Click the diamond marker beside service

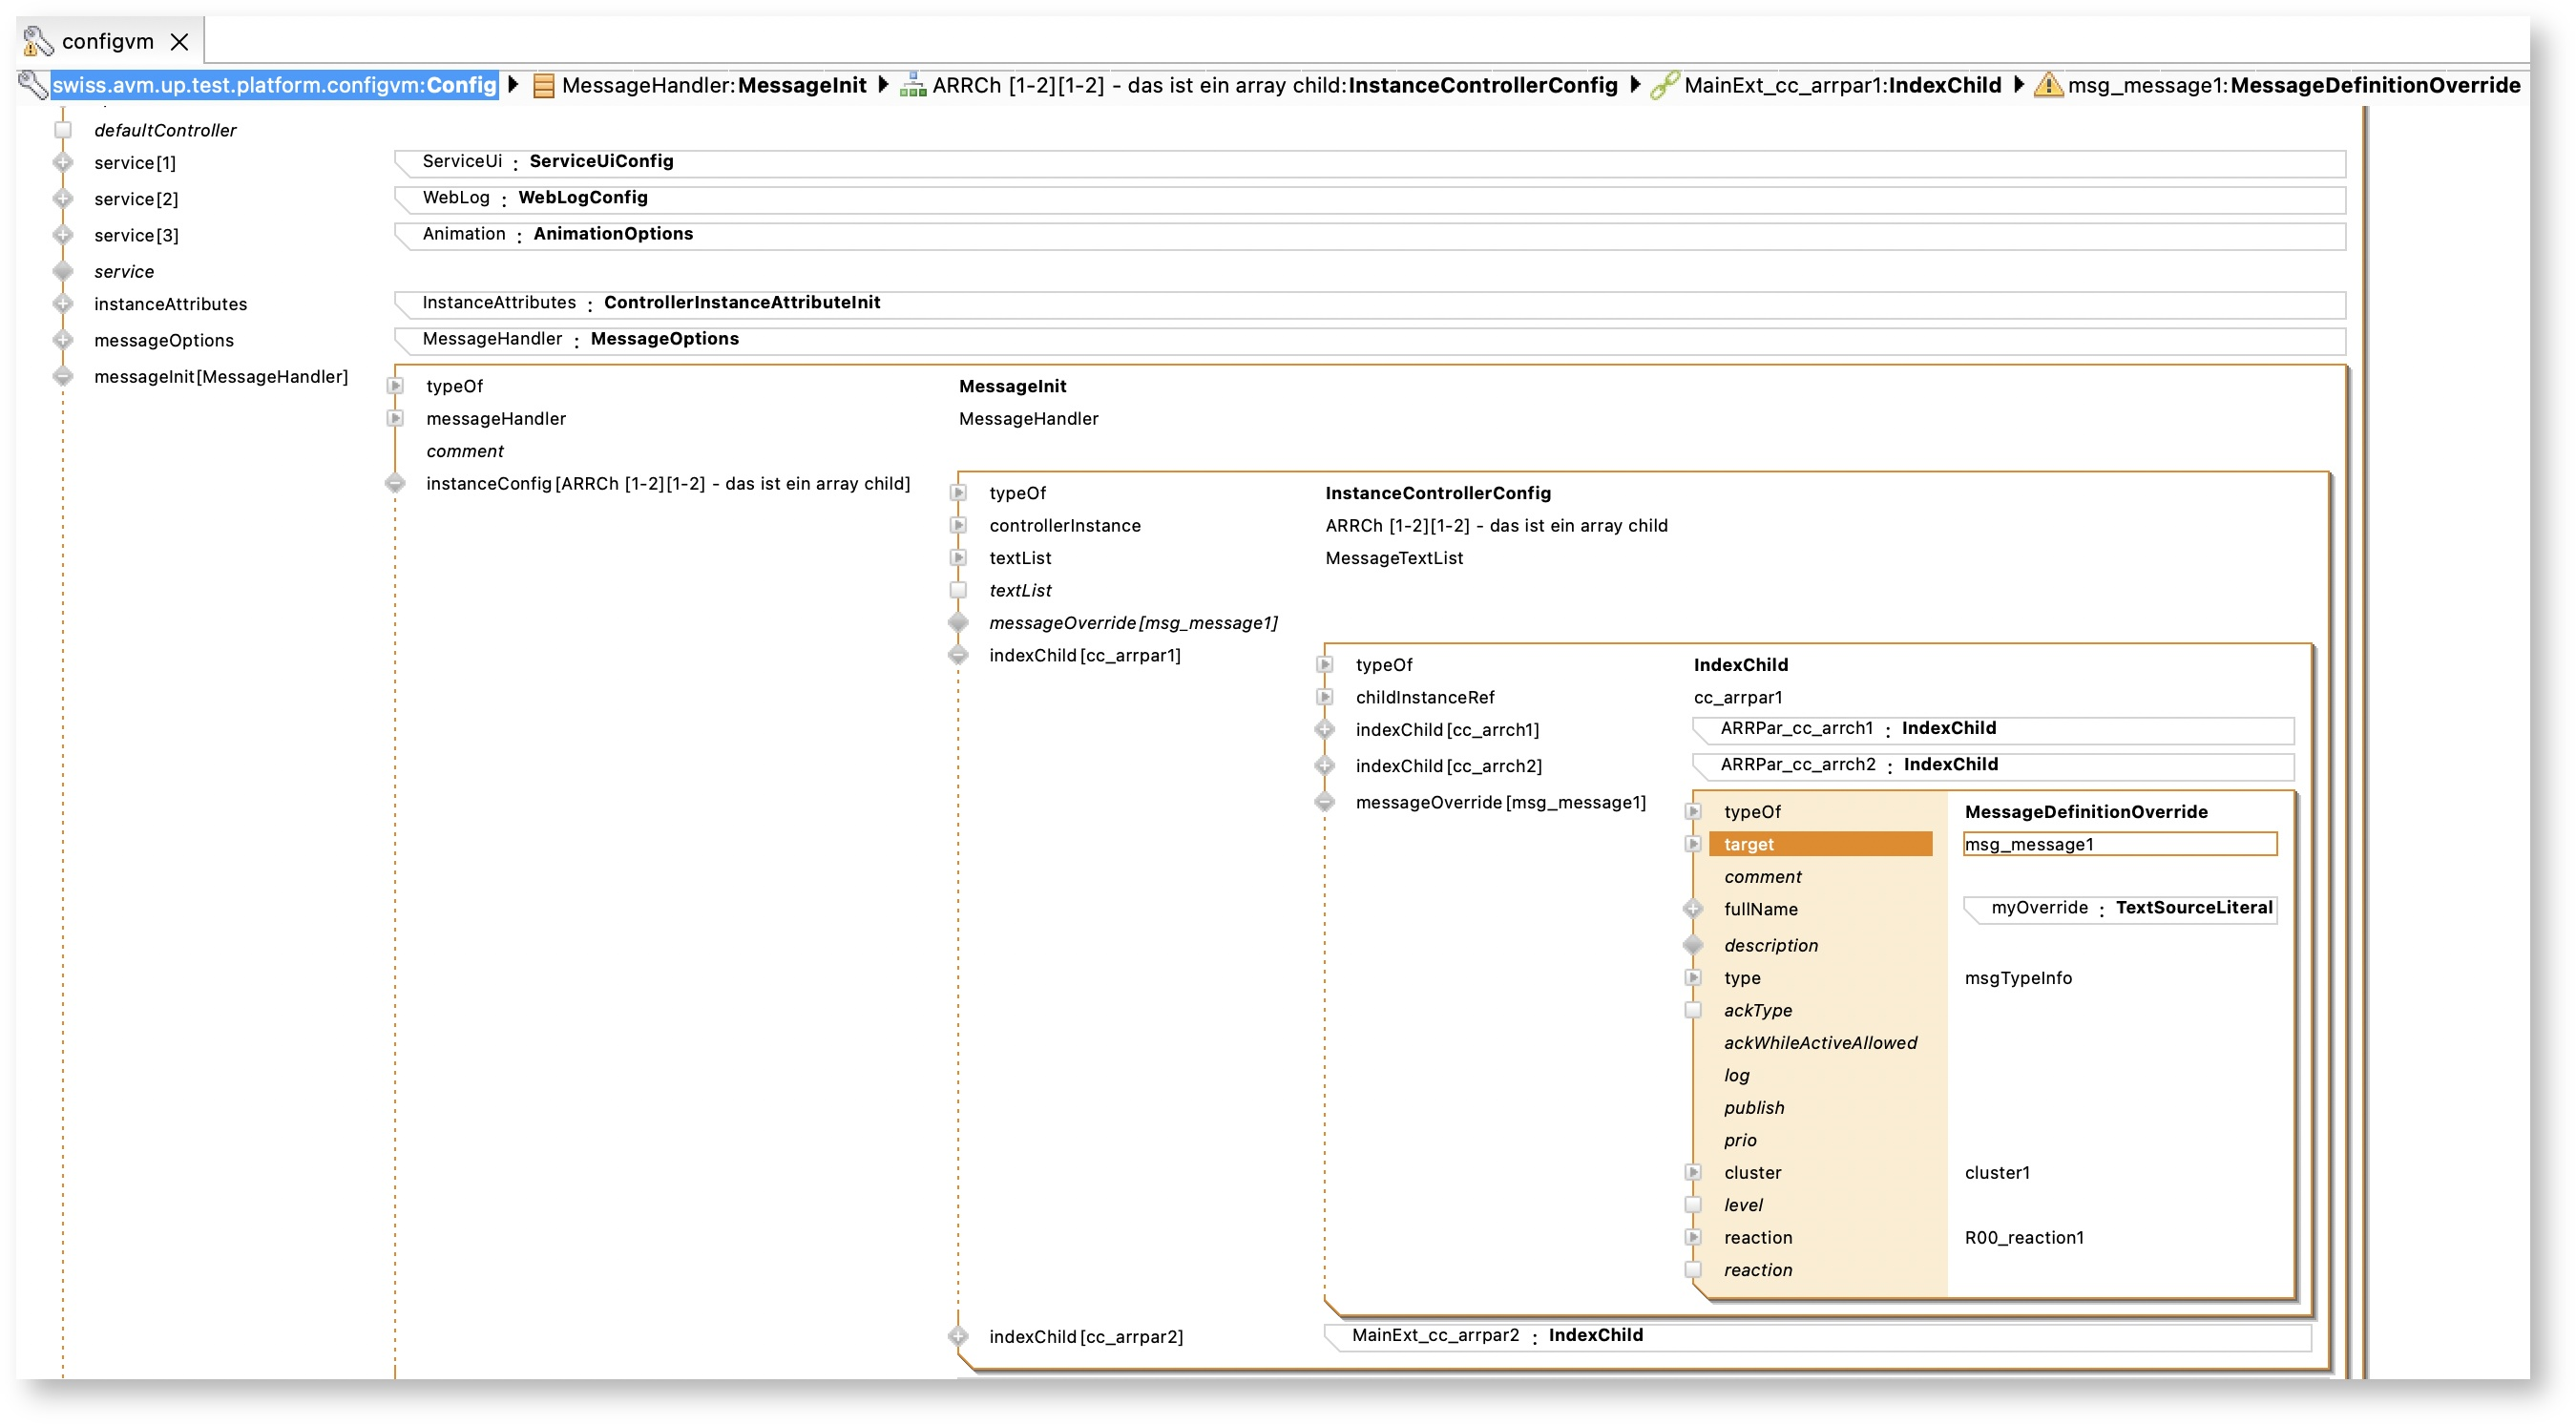[x=63, y=271]
